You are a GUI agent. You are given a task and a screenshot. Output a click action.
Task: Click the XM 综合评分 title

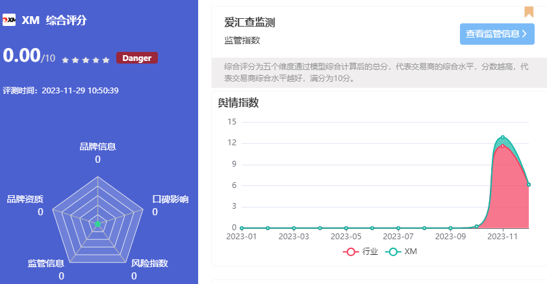pyautogui.click(x=54, y=20)
